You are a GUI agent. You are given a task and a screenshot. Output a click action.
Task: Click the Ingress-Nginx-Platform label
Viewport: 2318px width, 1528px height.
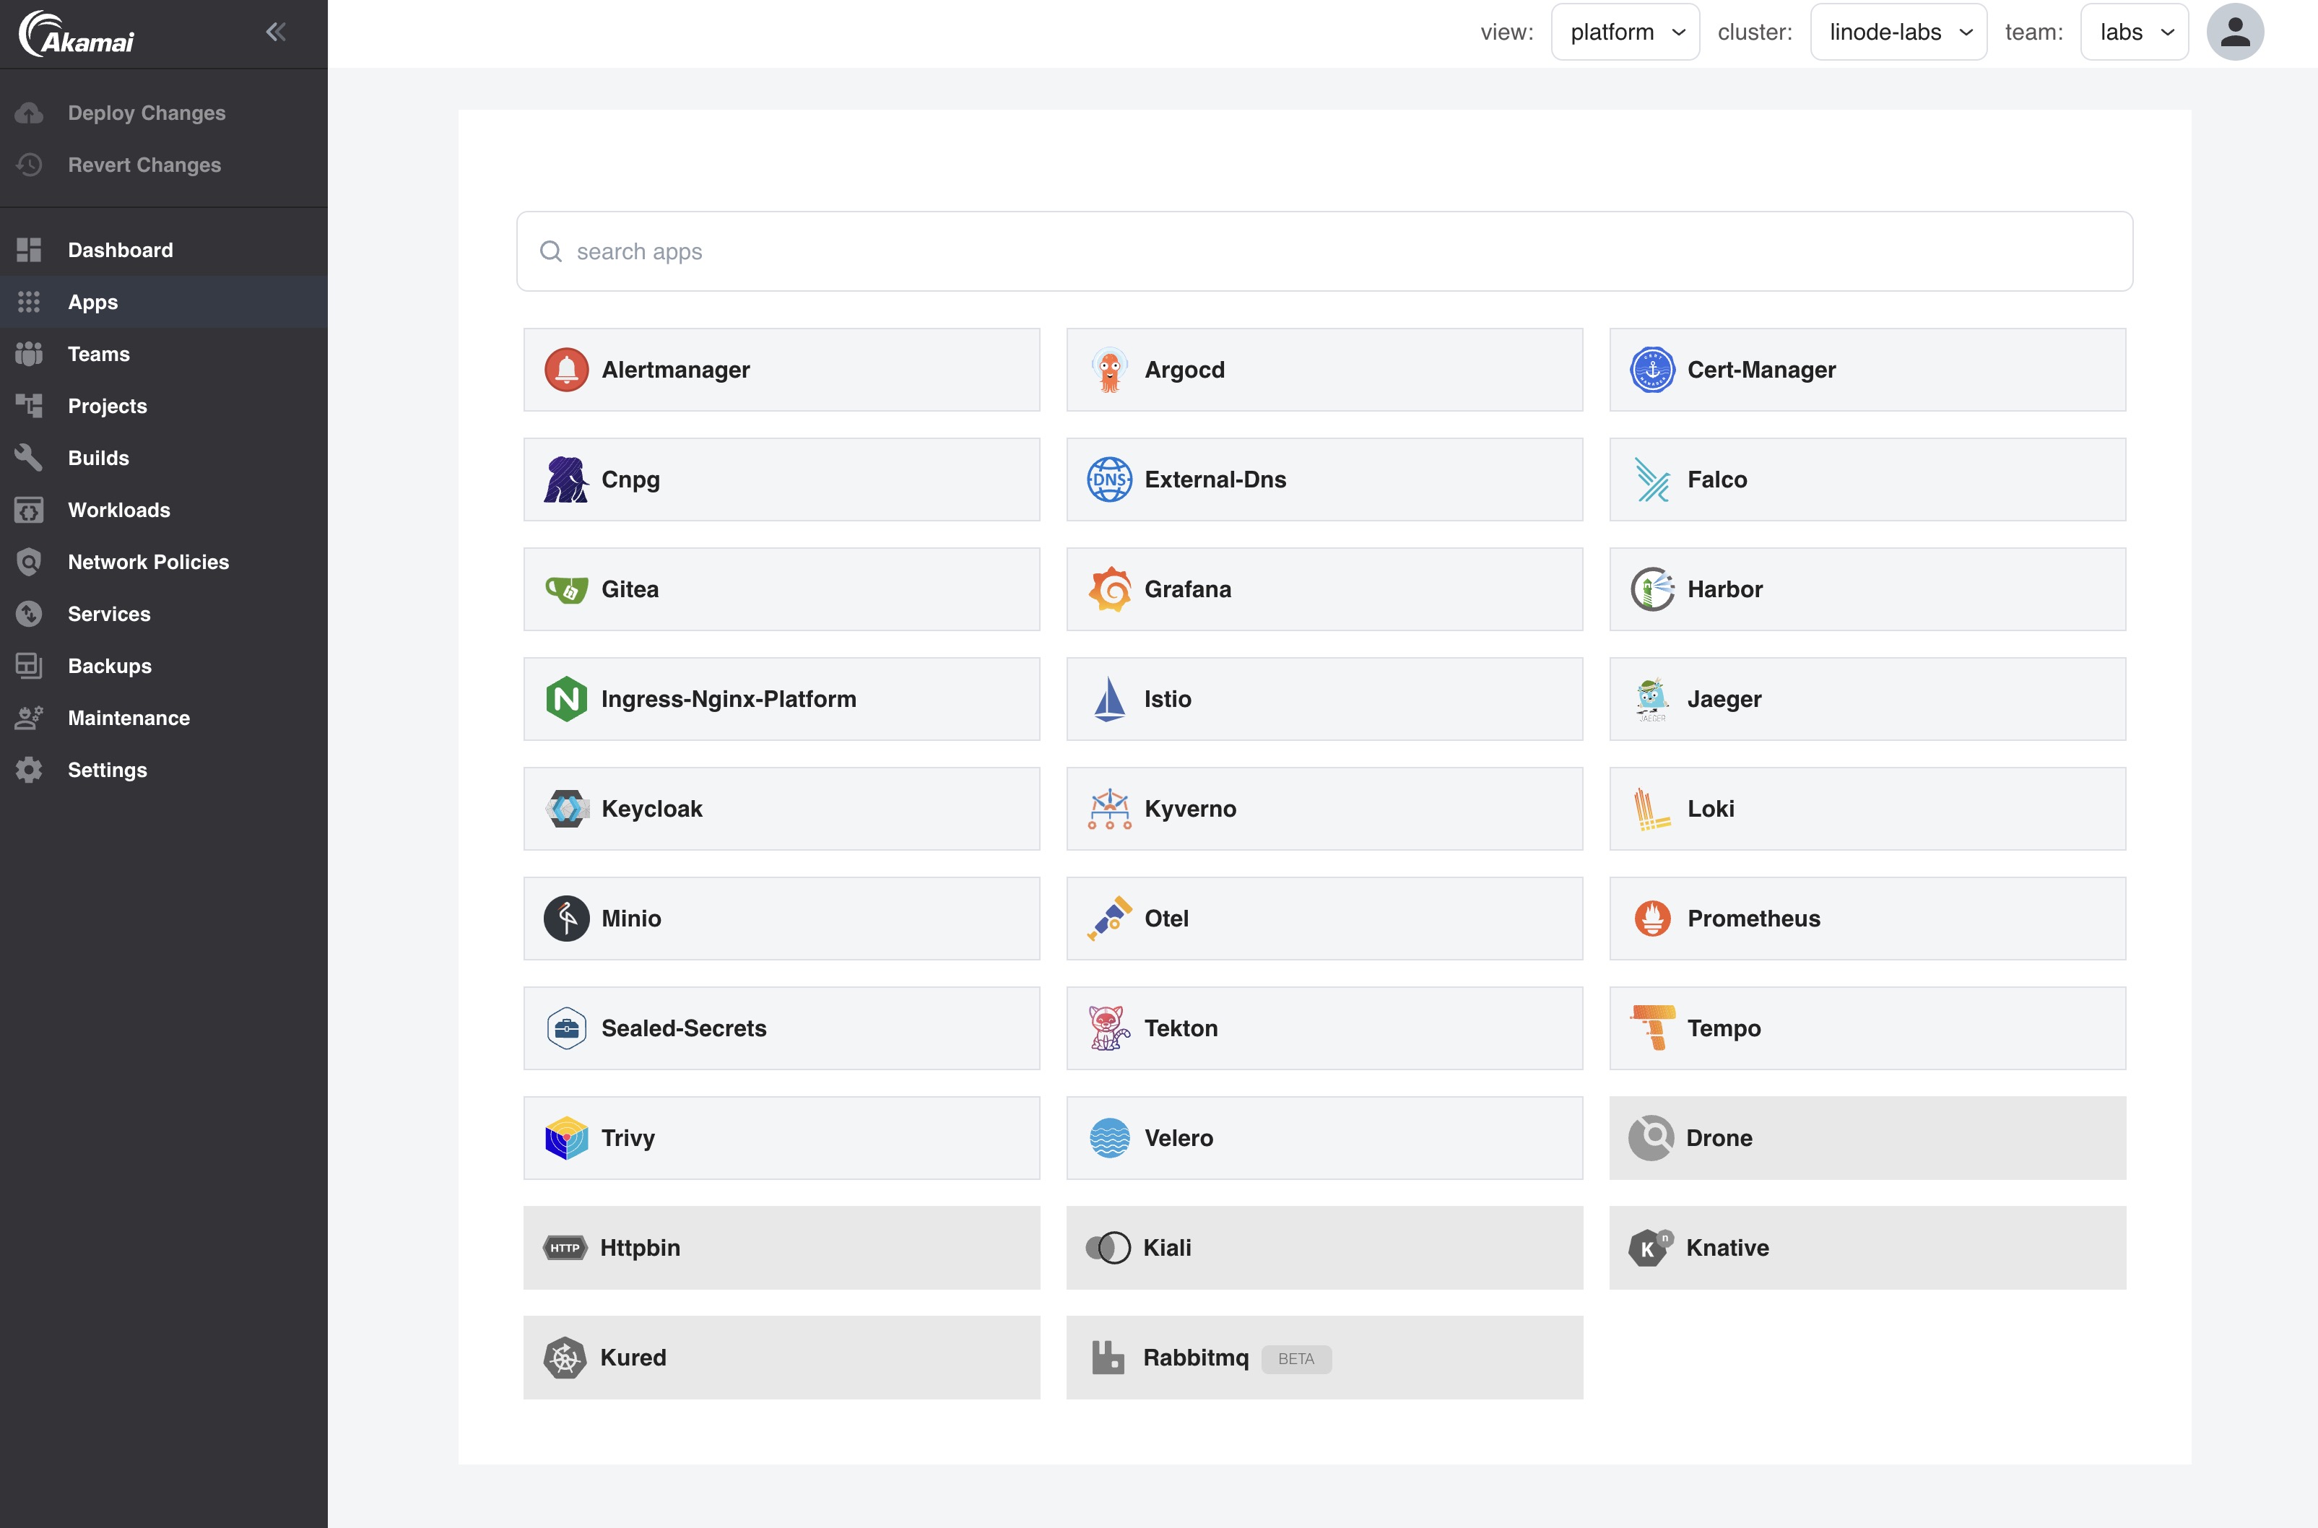click(x=728, y=699)
